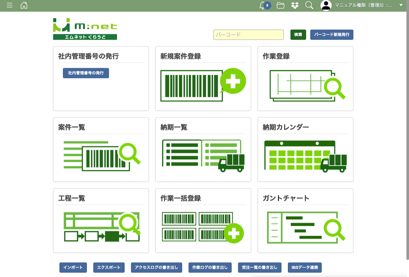Open 納期カレンダー calendar truck icon
Viewport: 409px width, 277px height.
(x=305, y=156)
